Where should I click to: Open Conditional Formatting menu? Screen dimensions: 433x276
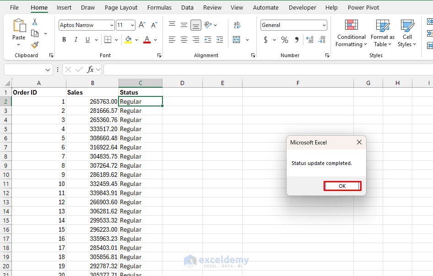pyautogui.click(x=351, y=33)
